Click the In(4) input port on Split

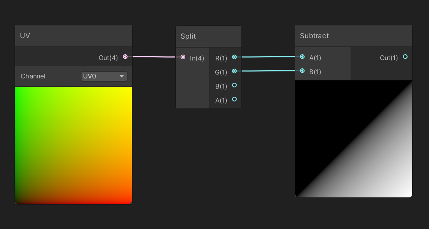tap(183, 57)
